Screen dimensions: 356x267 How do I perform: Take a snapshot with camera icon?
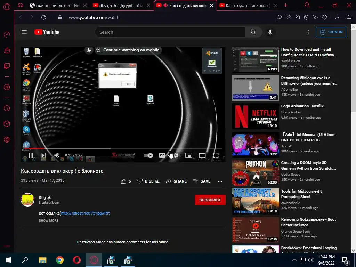pyautogui.click(x=297, y=17)
